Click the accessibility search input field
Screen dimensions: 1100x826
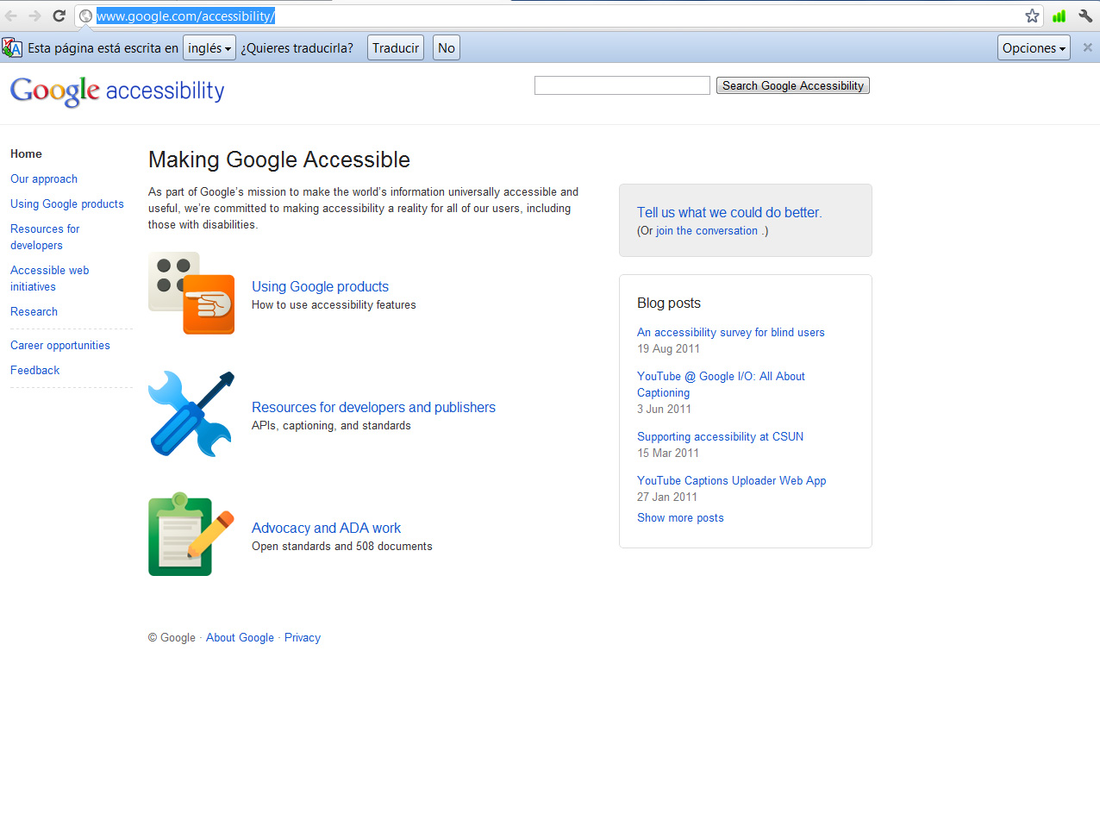coord(622,85)
